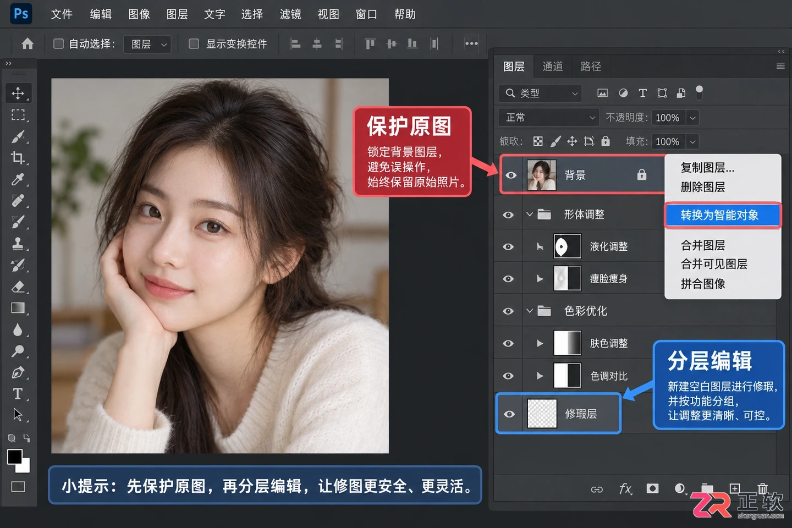Click the fx layer style icon

[625, 489]
